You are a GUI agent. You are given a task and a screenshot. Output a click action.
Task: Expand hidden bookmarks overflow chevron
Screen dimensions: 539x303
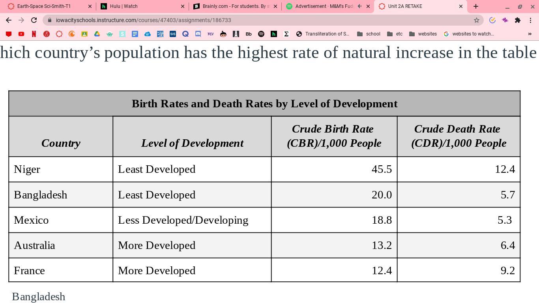pos(530,34)
